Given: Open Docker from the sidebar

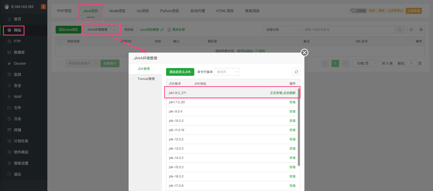Looking at the screenshot, I should pos(20,63).
